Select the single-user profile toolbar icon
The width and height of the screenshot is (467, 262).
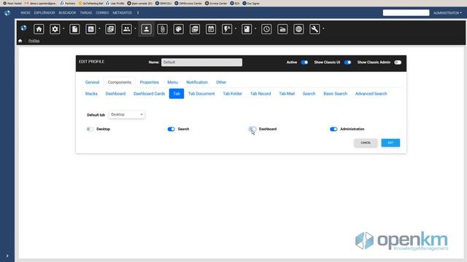(x=146, y=29)
